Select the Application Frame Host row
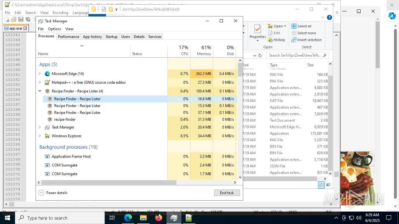 137,156
